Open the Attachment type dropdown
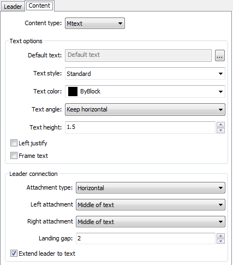Image resolution: width=233 pixels, height=265 pixels. (x=151, y=188)
